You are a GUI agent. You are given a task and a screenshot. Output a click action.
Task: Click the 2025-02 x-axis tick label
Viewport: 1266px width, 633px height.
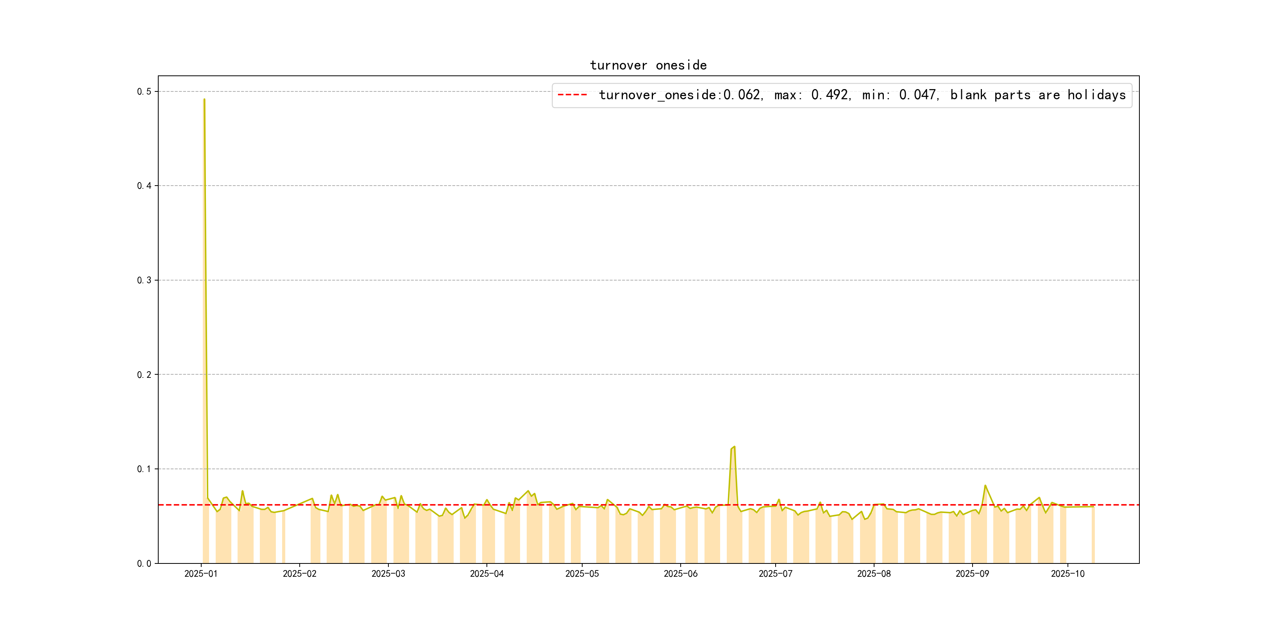[x=299, y=574]
